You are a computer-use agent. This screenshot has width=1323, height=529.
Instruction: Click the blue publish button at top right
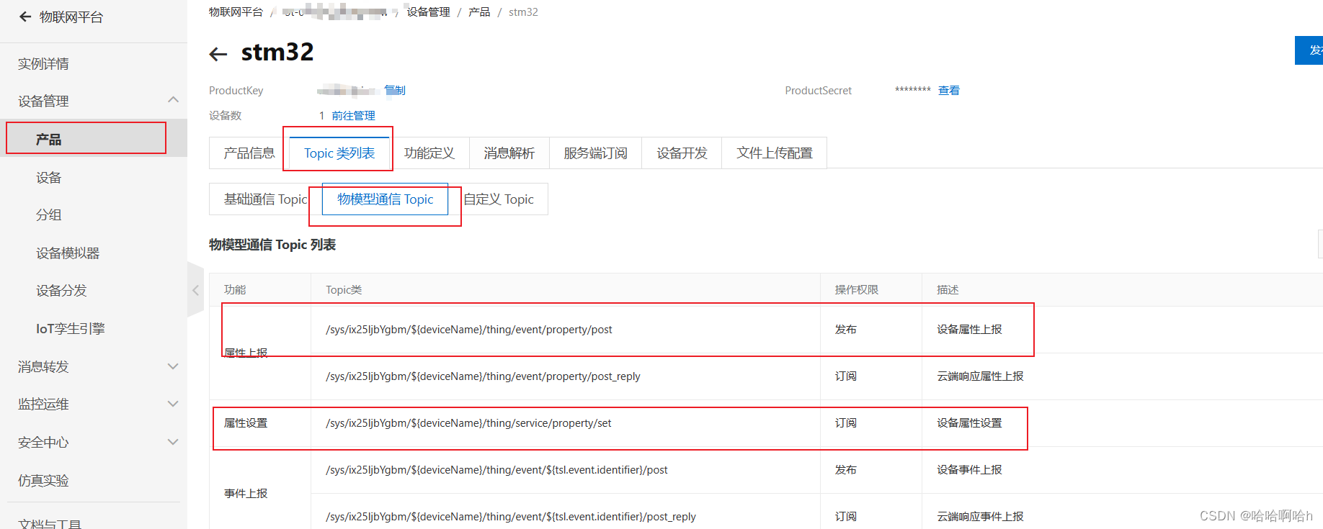[1309, 50]
